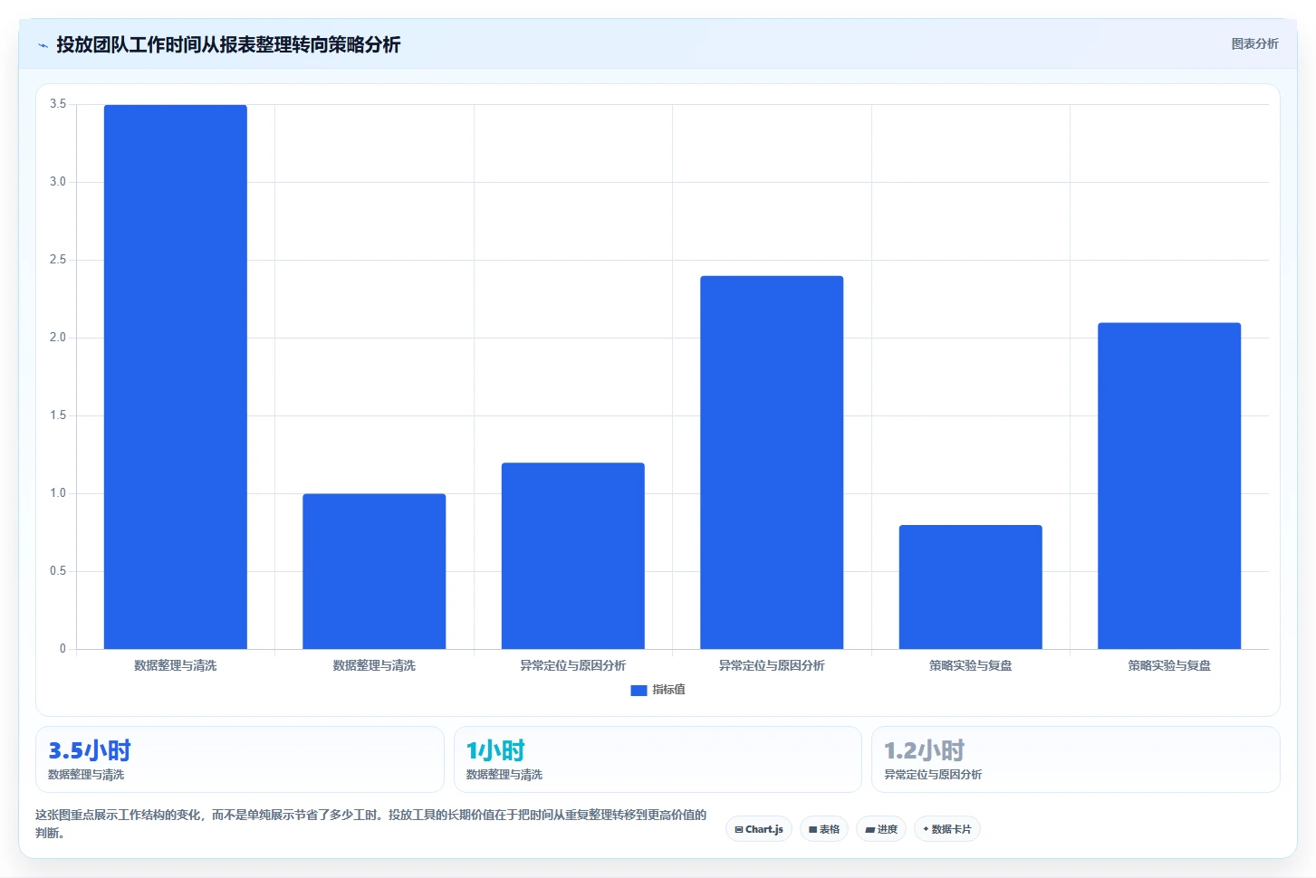This screenshot has height=878, width=1316.
Task: Click the 异常定位与原因分析 caption in the 1.2小时 card
Action: tap(933, 775)
